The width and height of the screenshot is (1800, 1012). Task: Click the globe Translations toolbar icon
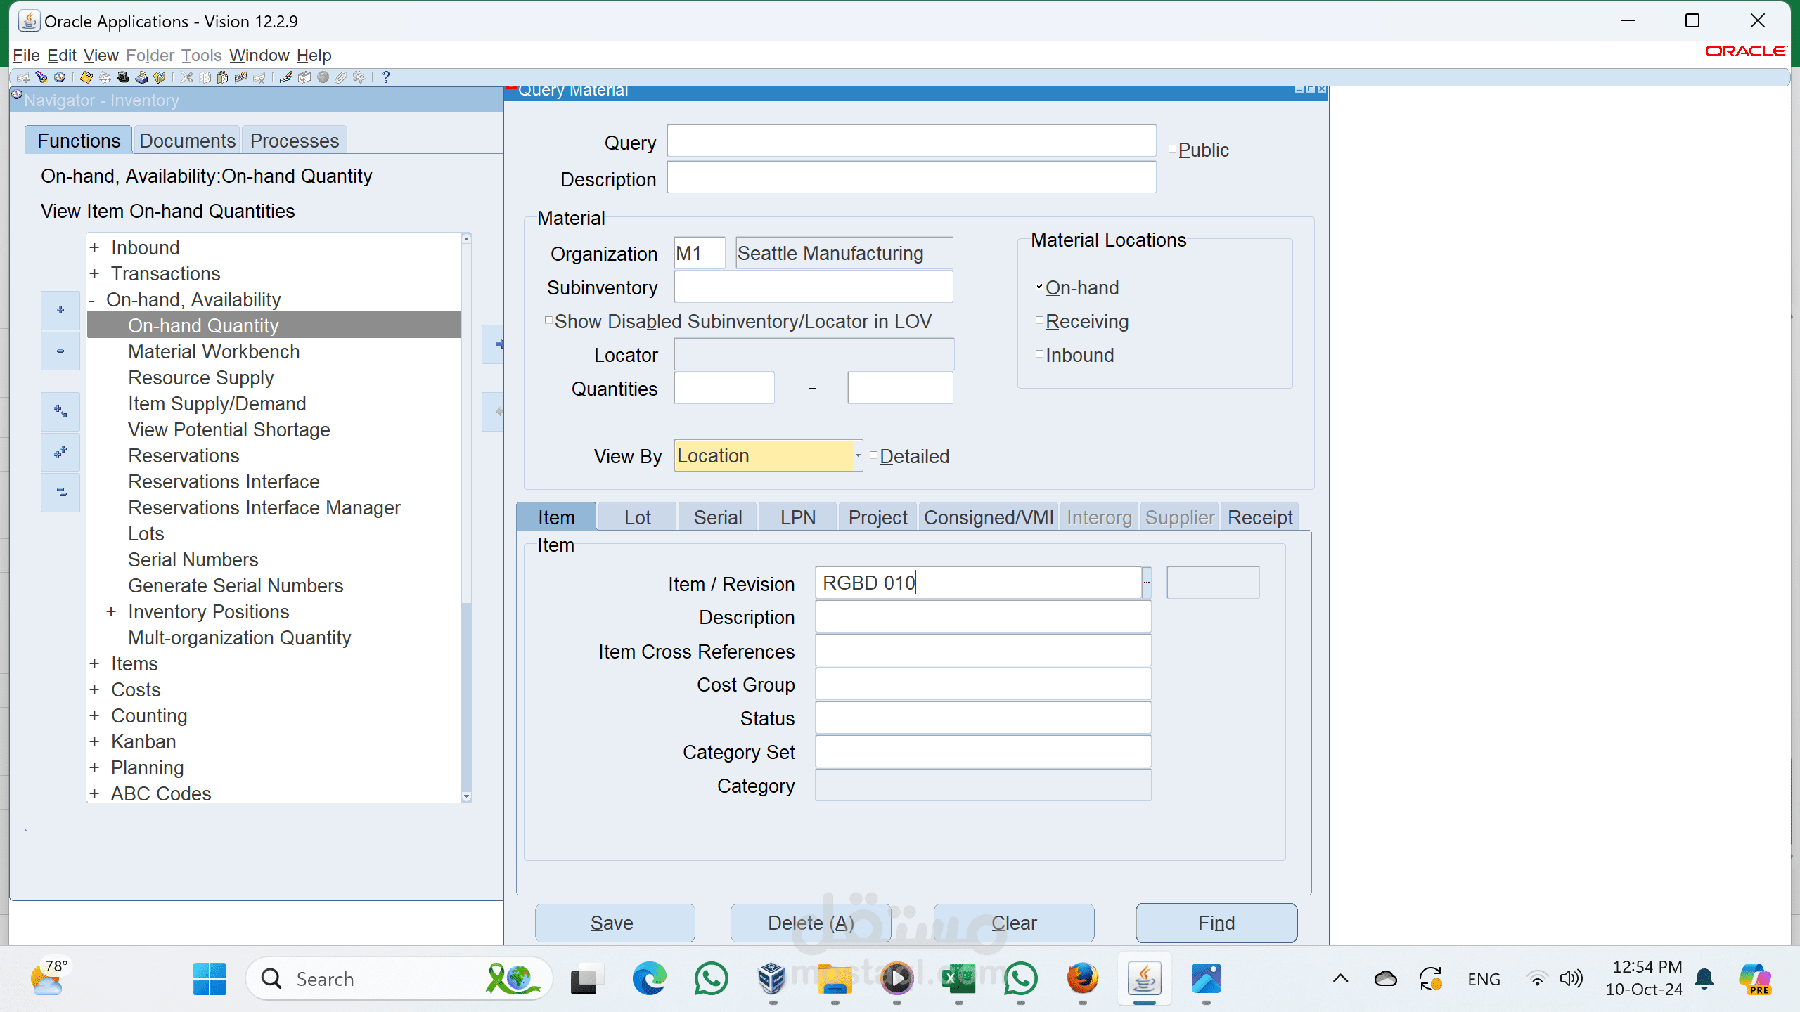(323, 77)
